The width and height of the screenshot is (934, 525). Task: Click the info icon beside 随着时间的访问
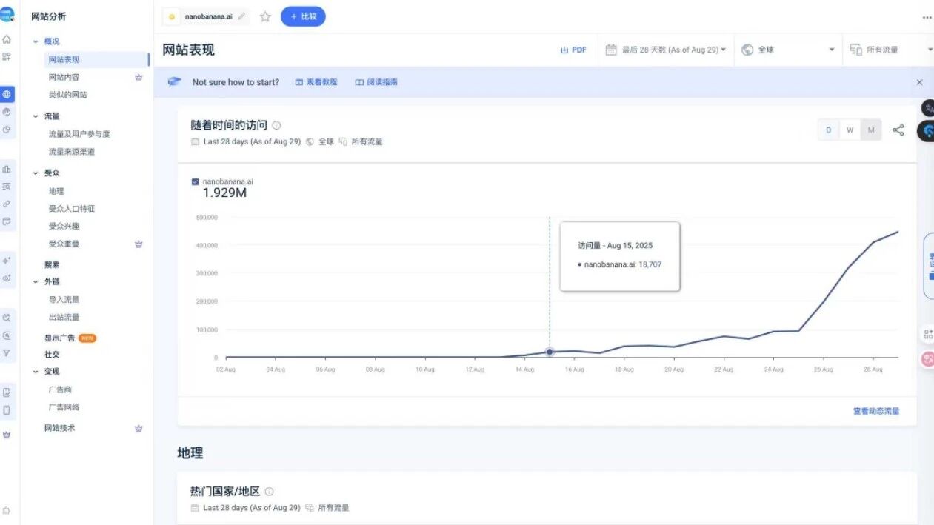(276, 126)
